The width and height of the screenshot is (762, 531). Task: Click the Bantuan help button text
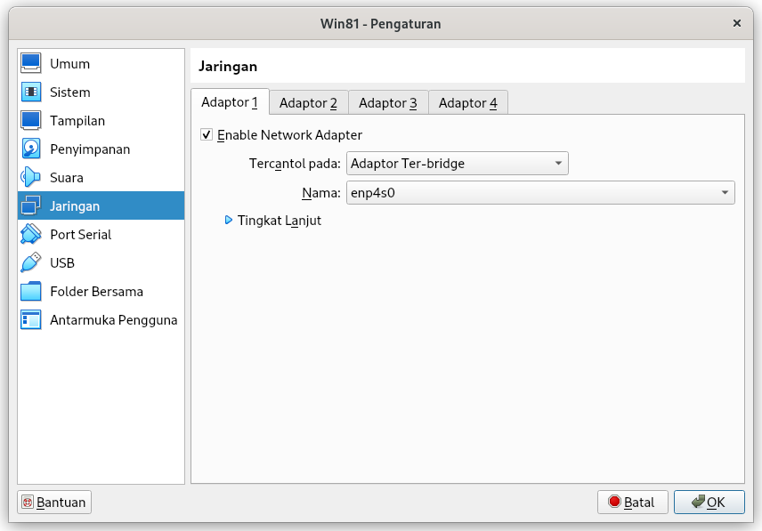[x=61, y=503]
